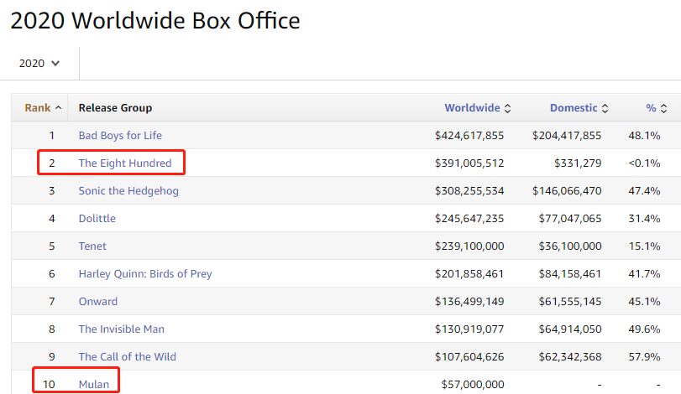This screenshot has width=681, height=394.
Task: Click the 2020 Worldwide Box Office heading
Action: [x=155, y=20]
